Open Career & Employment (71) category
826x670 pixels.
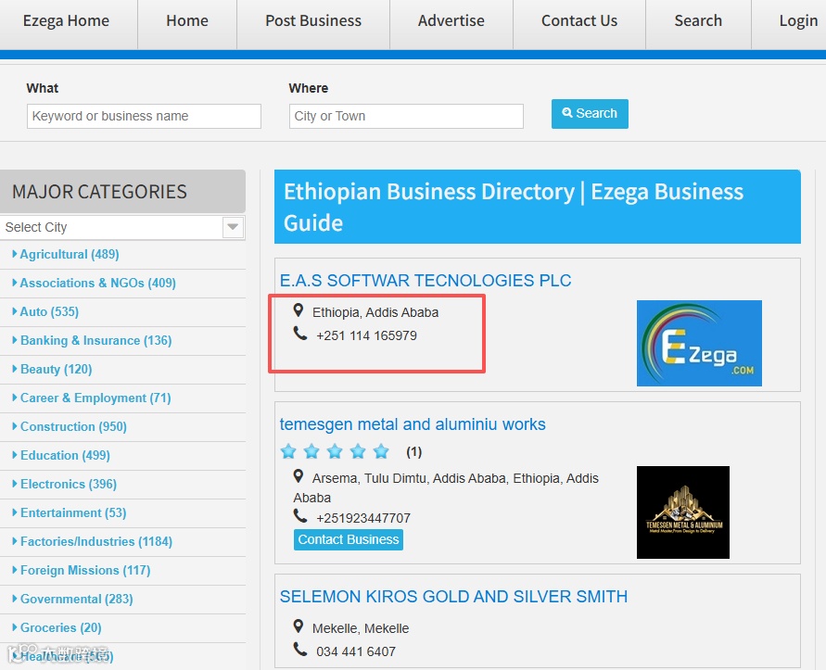[95, 398]
